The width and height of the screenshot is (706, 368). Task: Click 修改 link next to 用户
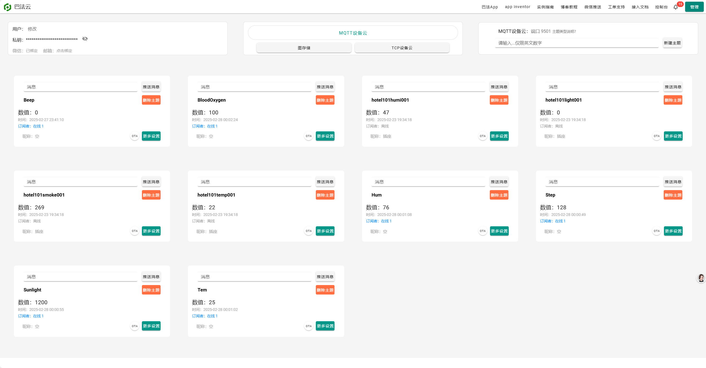pos(32,29)
